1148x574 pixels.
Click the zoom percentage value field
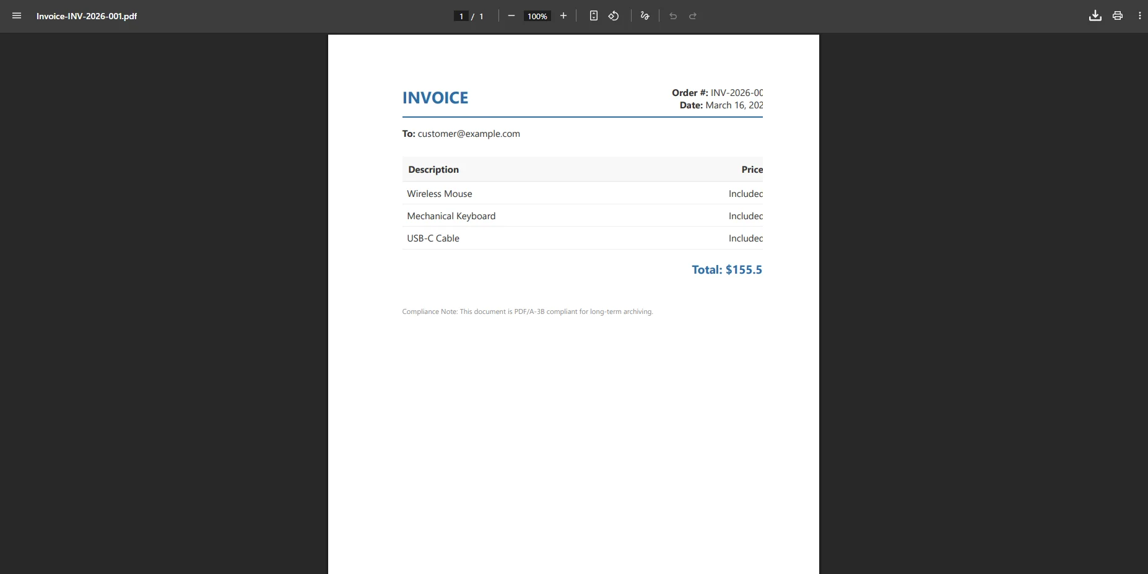(536, 16)
